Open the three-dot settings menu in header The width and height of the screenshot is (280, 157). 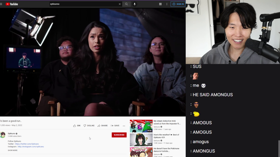click(x=167, y=4)
